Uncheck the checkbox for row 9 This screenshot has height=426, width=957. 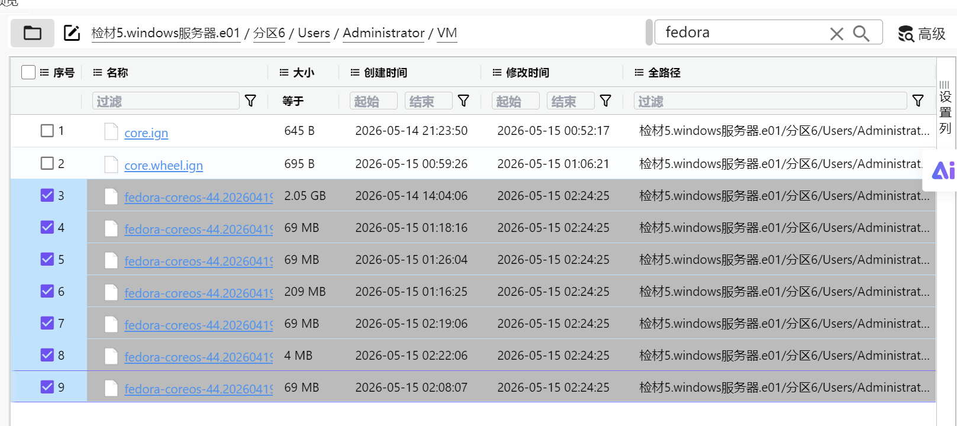click(47, 387)
